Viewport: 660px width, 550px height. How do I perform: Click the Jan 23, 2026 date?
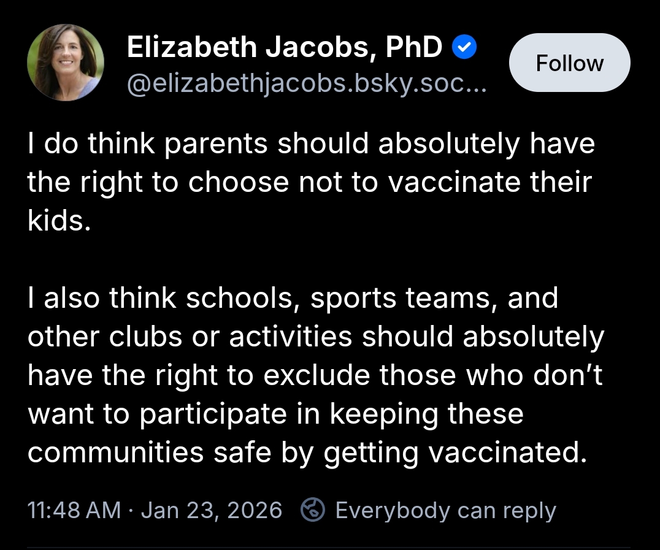pyautogui.click(x=212, y=510)
